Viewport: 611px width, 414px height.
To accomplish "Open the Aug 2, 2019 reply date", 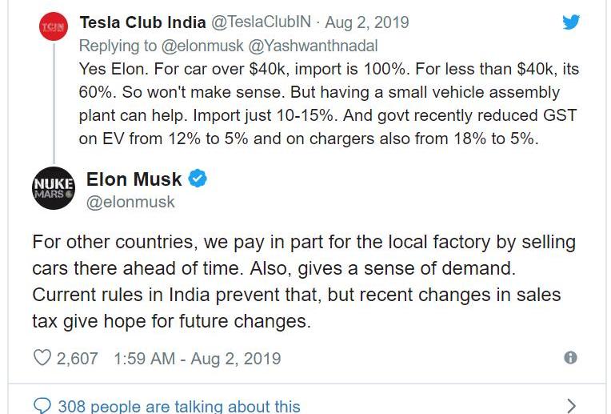I will tap(367, 22).
